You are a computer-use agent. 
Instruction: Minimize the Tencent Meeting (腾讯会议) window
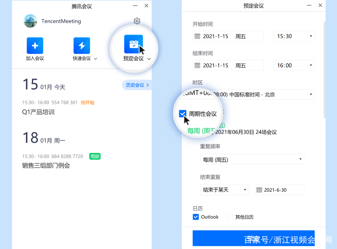coord(135,6)
